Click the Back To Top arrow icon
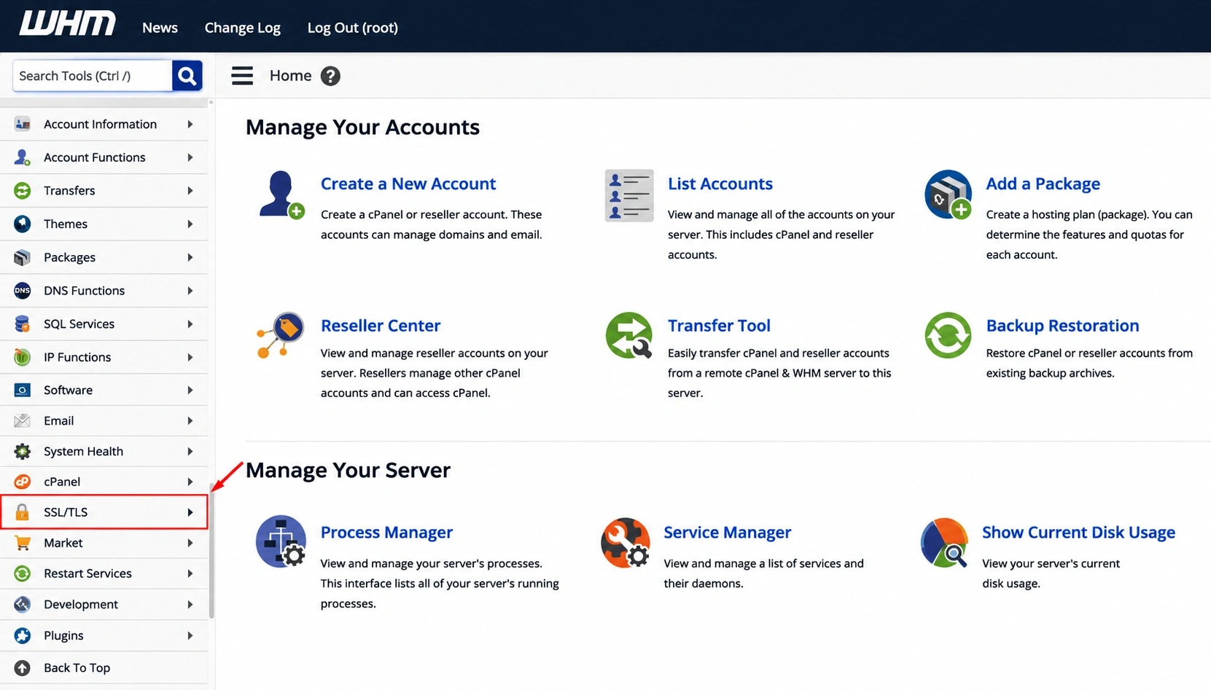The height and width of the screenshot is (690, 1211). 23,668
